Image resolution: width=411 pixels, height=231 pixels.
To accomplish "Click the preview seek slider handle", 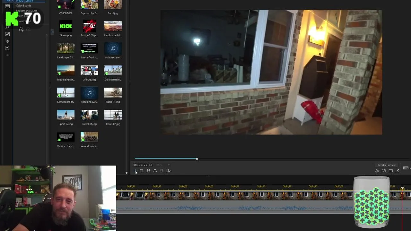I will pyautogui.click(x=197, y=159).
